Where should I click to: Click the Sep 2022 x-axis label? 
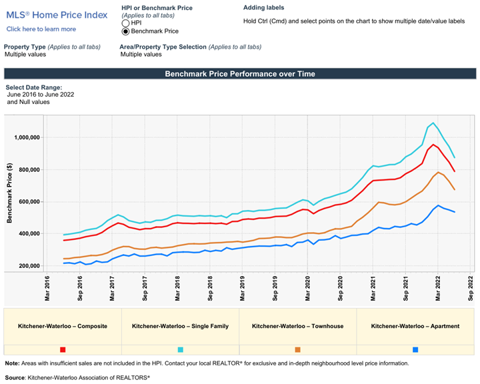tap(471, 289)
